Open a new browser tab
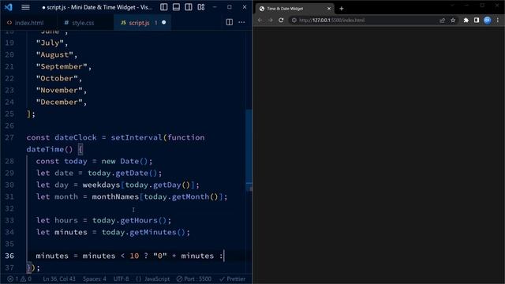 coord(342,9)
